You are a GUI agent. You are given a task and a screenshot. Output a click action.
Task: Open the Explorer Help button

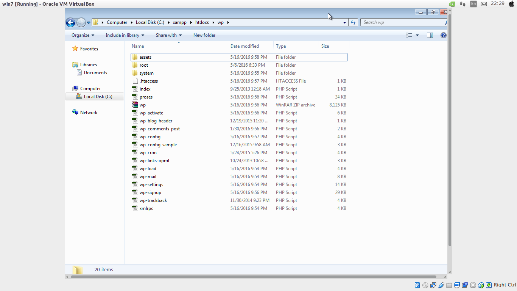(x=443, y=35)
